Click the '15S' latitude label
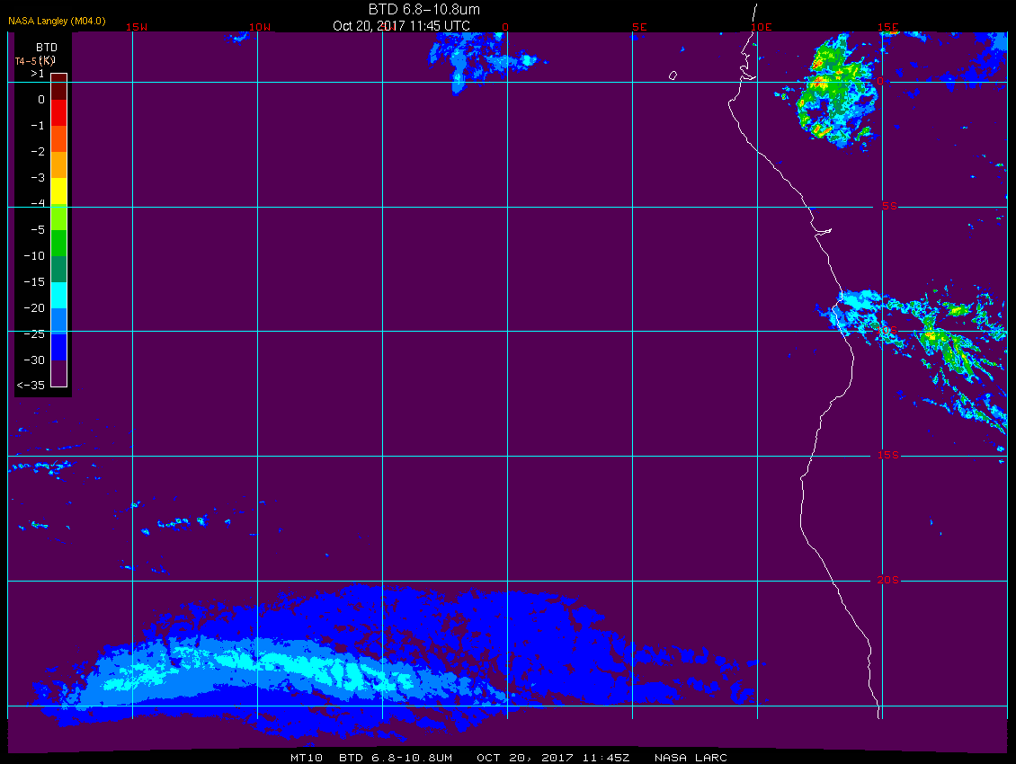1016x764 pixels. click(888, 455)
